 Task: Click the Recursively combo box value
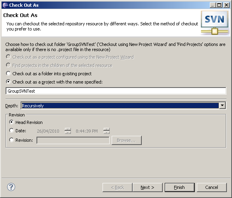click(x=120, y=106)
